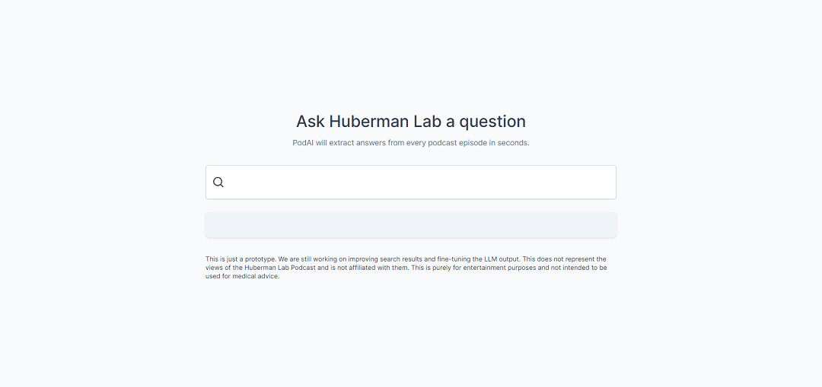Viewport: 822px width, 387px height.
Task: Click the word "PodAI" in the subtitle
Action: pyautogui.click(x=303, y=143)
